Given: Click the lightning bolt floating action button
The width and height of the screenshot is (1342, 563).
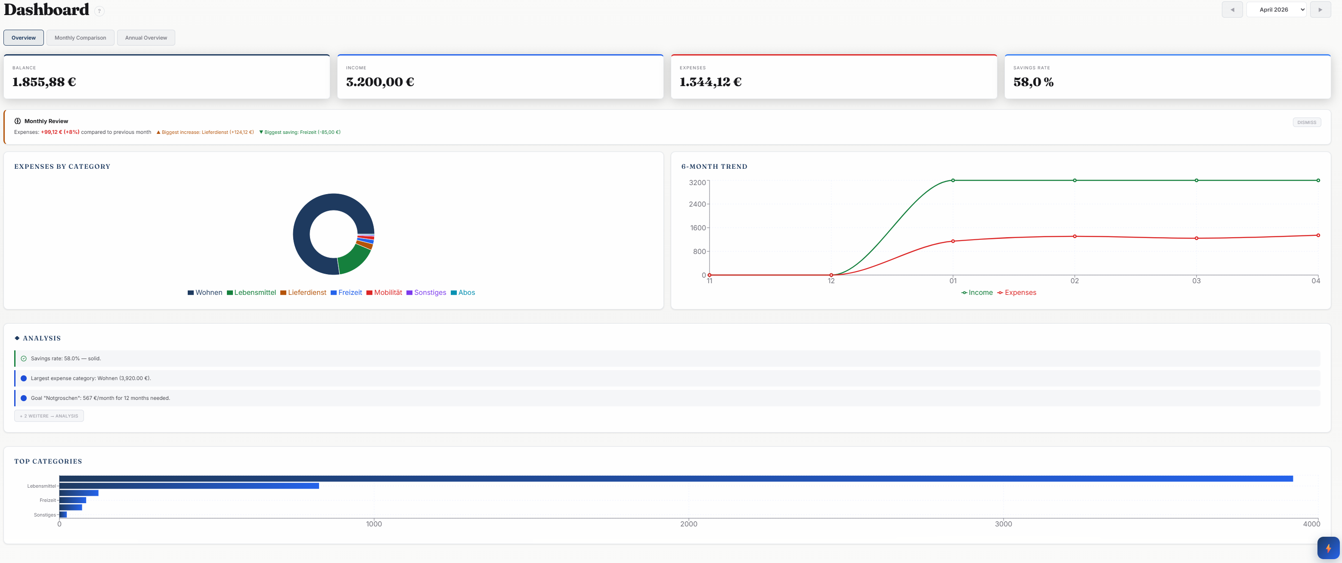Looking at the screenshot, I should [x=1328, y=548].
